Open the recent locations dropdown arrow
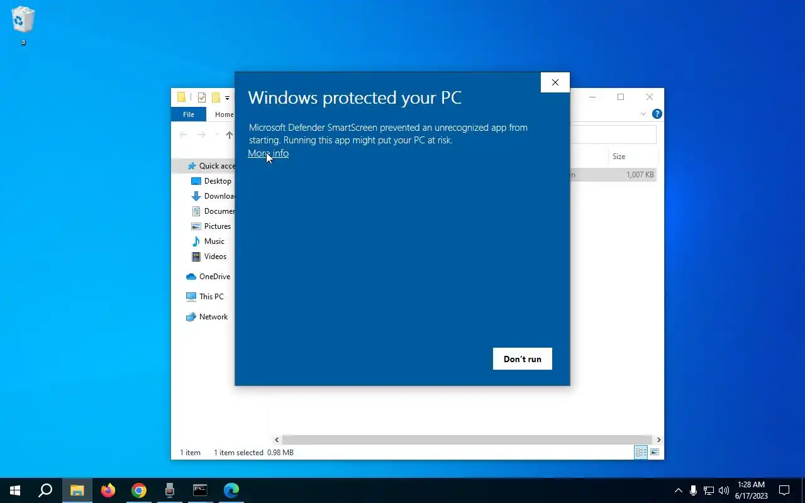This screenshot has width=805, height=503. tap(216, 135)
